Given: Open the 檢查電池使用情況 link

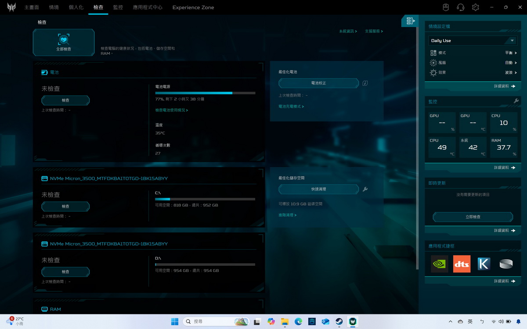Looking at the screenshot, I should click(x=171, y=111).
